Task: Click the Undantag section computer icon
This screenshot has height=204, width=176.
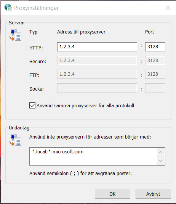Action: pyautogui.click(x=15, y=140)
